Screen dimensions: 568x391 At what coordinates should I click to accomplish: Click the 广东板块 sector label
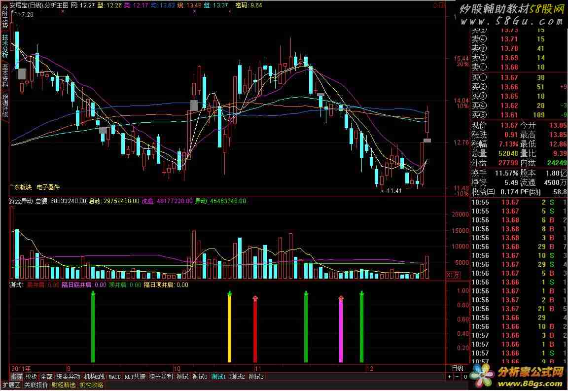pos(21,187)
